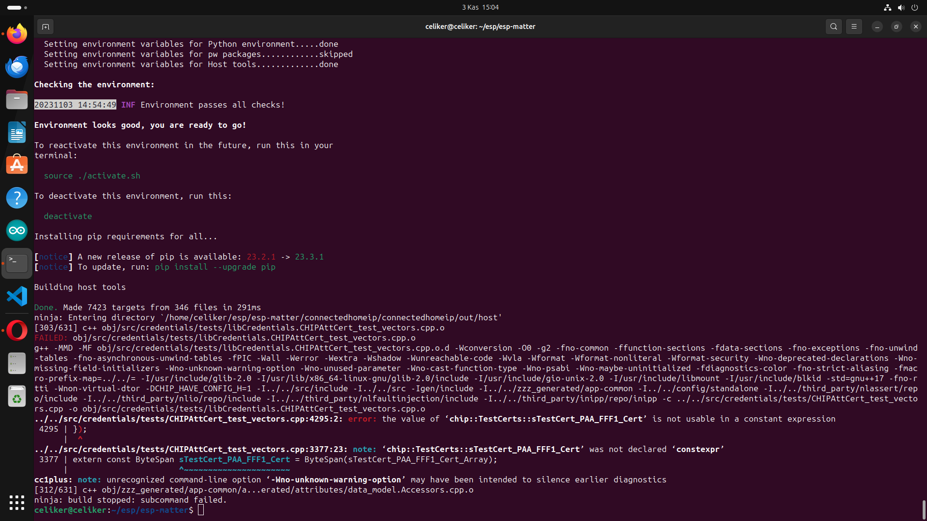Click the terminal search icon
Screen dimensions: 927x521
point(834,27)
